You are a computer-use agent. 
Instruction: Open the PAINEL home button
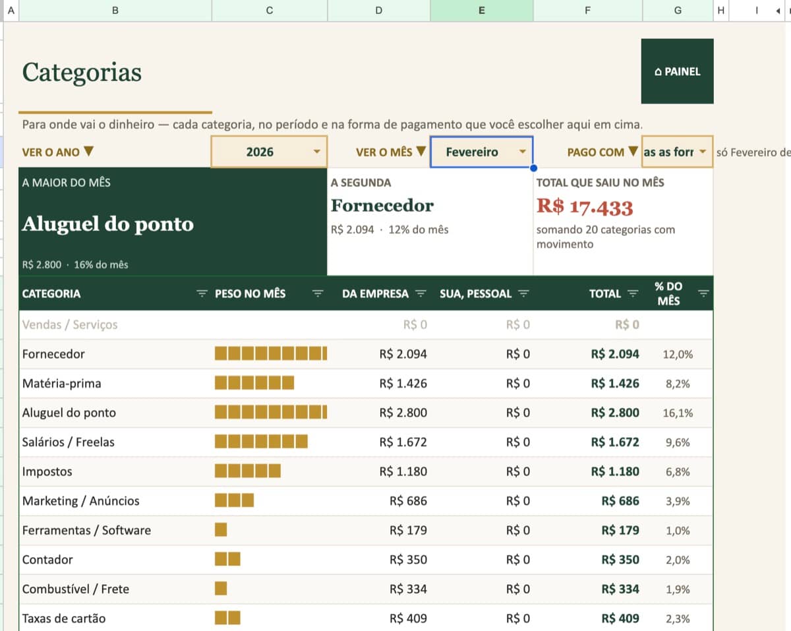click(x=677, y=71)
